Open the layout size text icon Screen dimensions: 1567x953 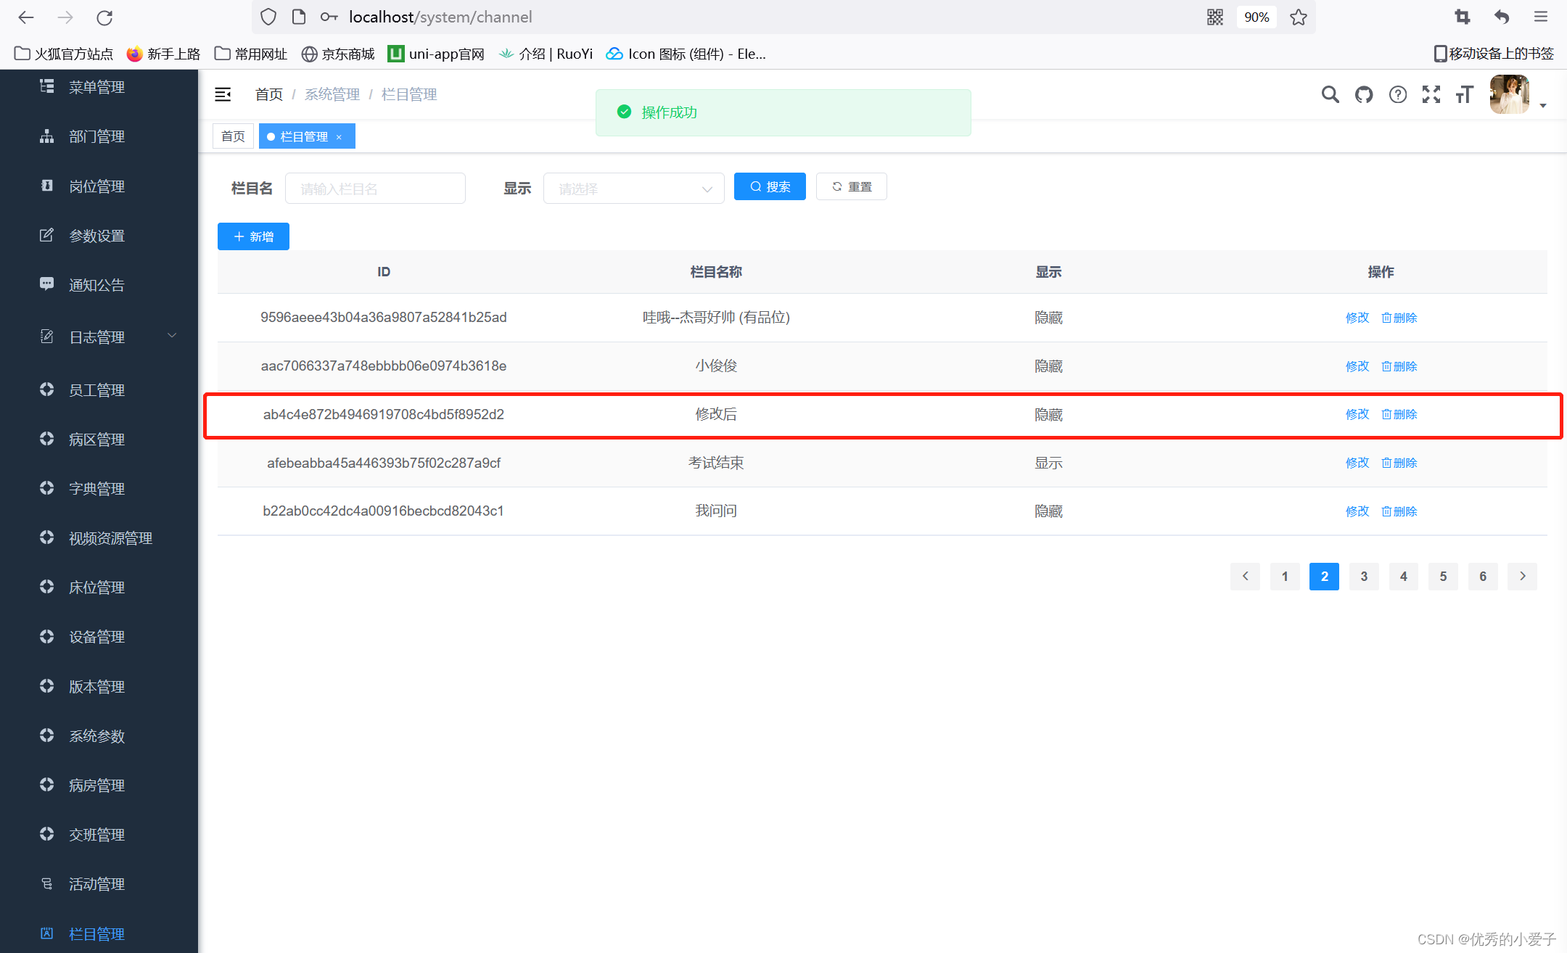click(1464, 94)
